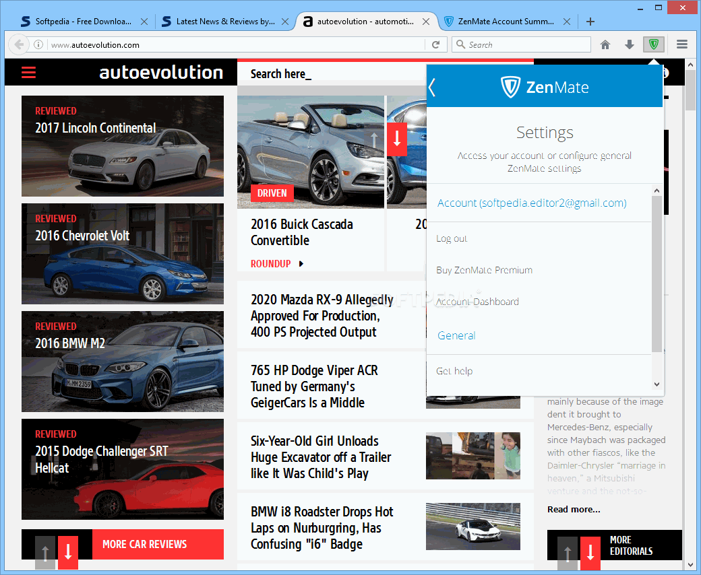
Task: Open the 2020 Mazda RX-9 article
Action: pos(322,316)
